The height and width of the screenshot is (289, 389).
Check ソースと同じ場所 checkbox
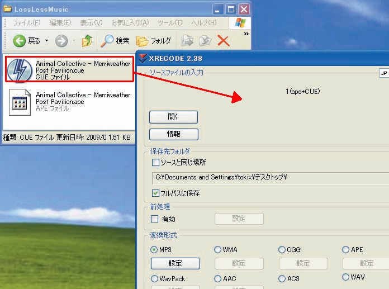coord(155,163)
